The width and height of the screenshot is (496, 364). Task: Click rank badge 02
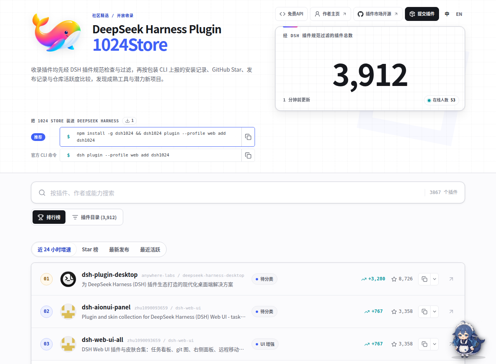click(x=46, y=311)
